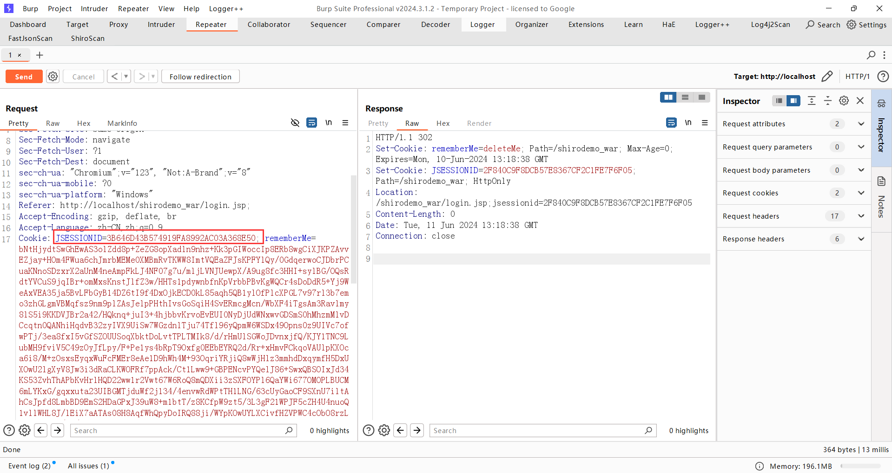This screenshot has height=473, width=892.
Task: Jump to next Response search match
Action: pyautogui.click(x=417, y=430)
